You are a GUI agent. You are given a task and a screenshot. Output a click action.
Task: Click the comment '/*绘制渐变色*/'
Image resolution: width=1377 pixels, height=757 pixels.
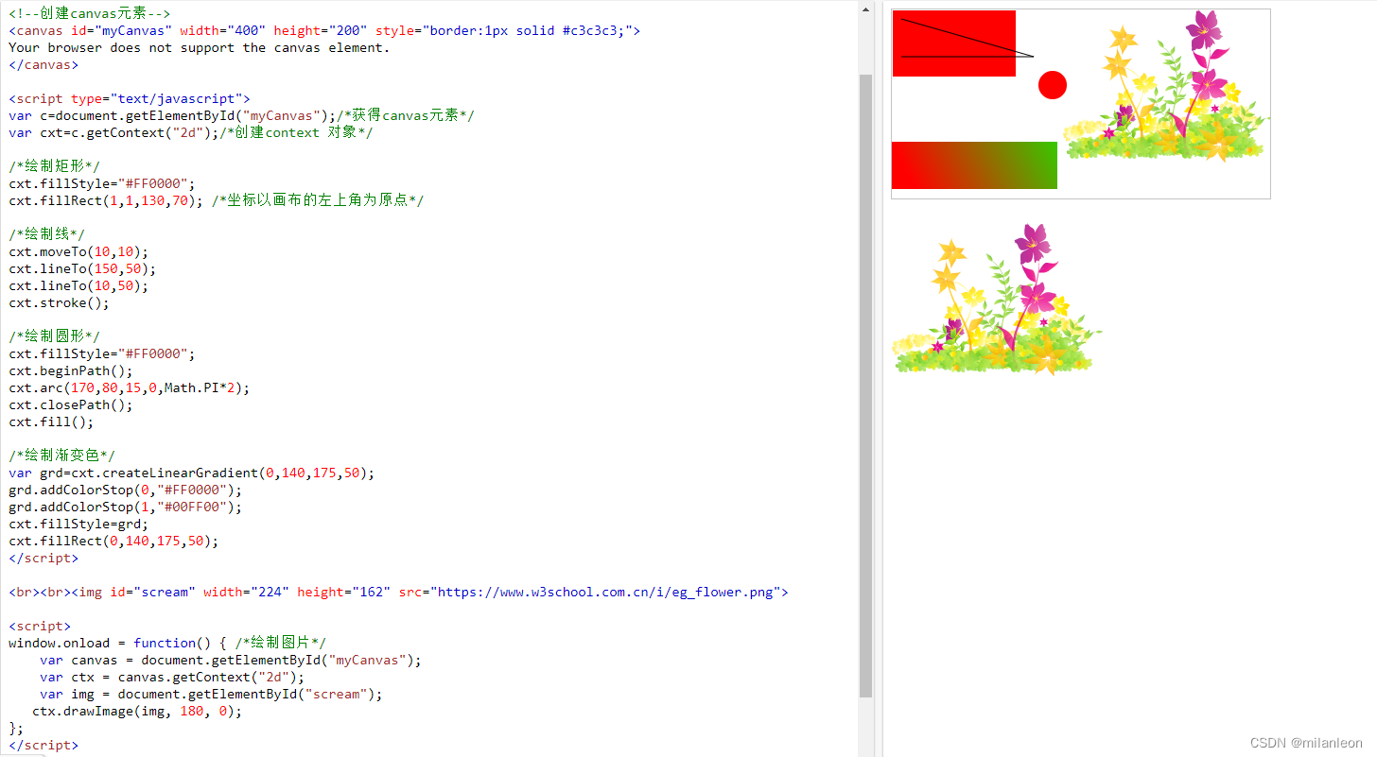[62, 456]
